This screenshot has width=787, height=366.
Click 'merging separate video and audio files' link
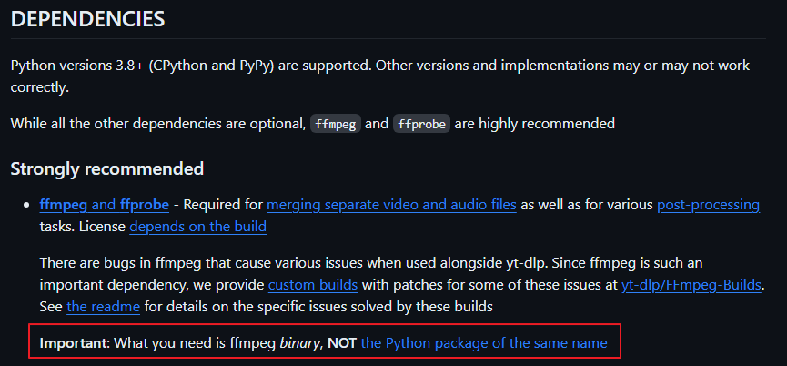(391, 205)
